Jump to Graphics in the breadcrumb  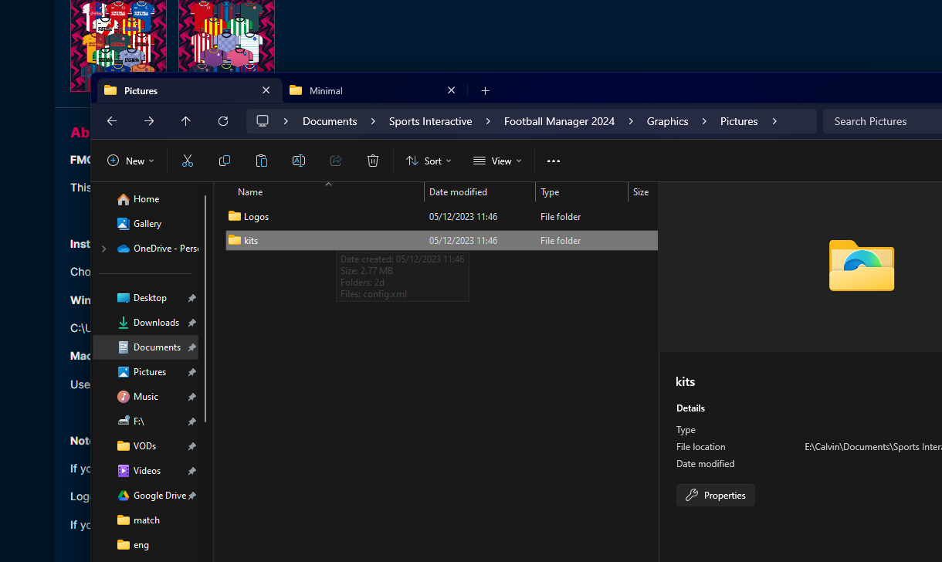pos(667,121)
